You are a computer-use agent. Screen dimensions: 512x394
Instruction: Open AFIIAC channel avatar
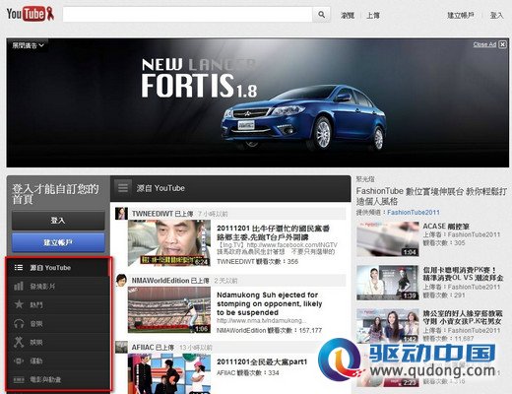click(121, 347)
